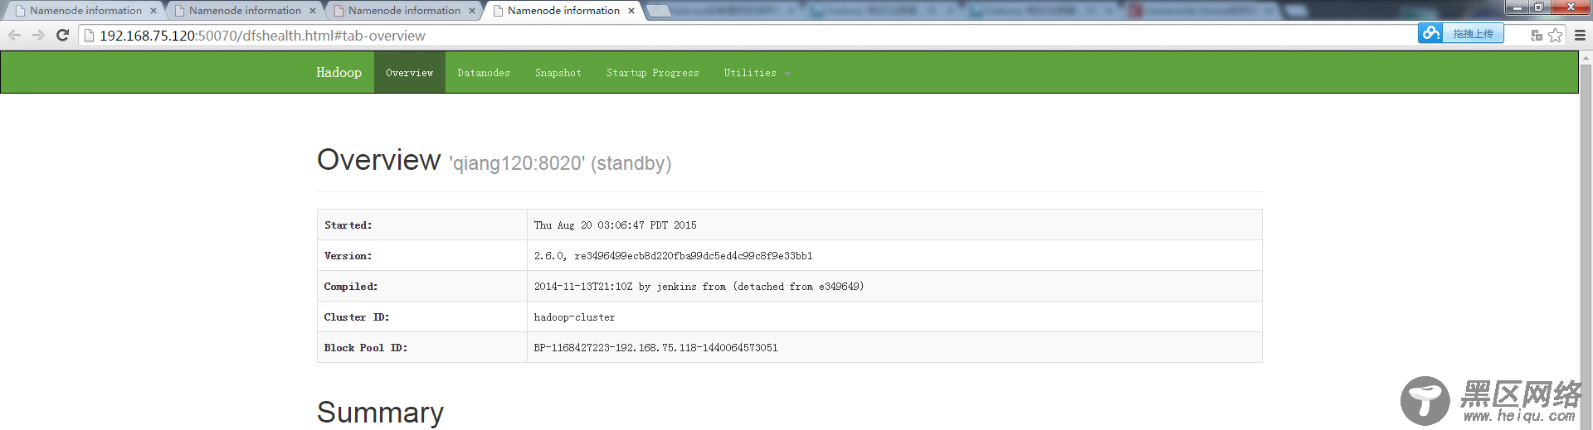The height and width of the screenshot is (430, 1593).
Task: Open the Datanodes page
Action: (484, 73)
